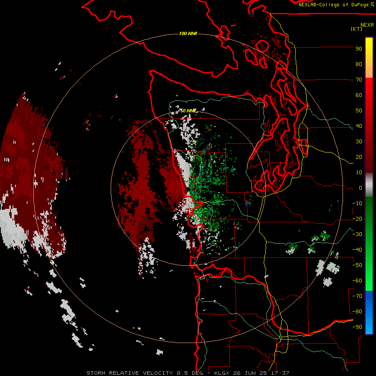Click the 100 NMI range ring label
This screenshot has width=376, height=376.
click(x=188, y=33)
